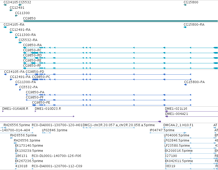Viewport: 218px width, 170px height.
Task: Click the CG34105-RA transcript label
Action: click(14, 25)
